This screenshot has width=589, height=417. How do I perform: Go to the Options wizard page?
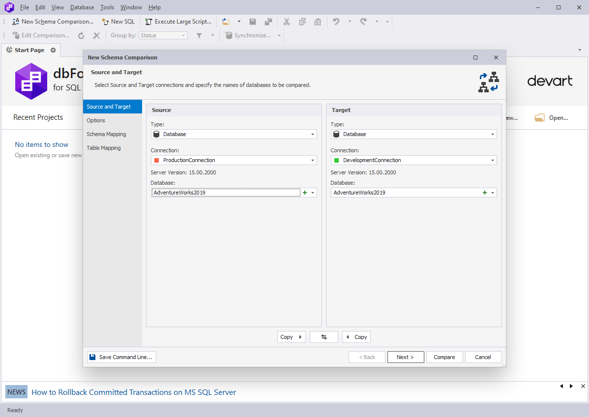(x=112, y=120)
